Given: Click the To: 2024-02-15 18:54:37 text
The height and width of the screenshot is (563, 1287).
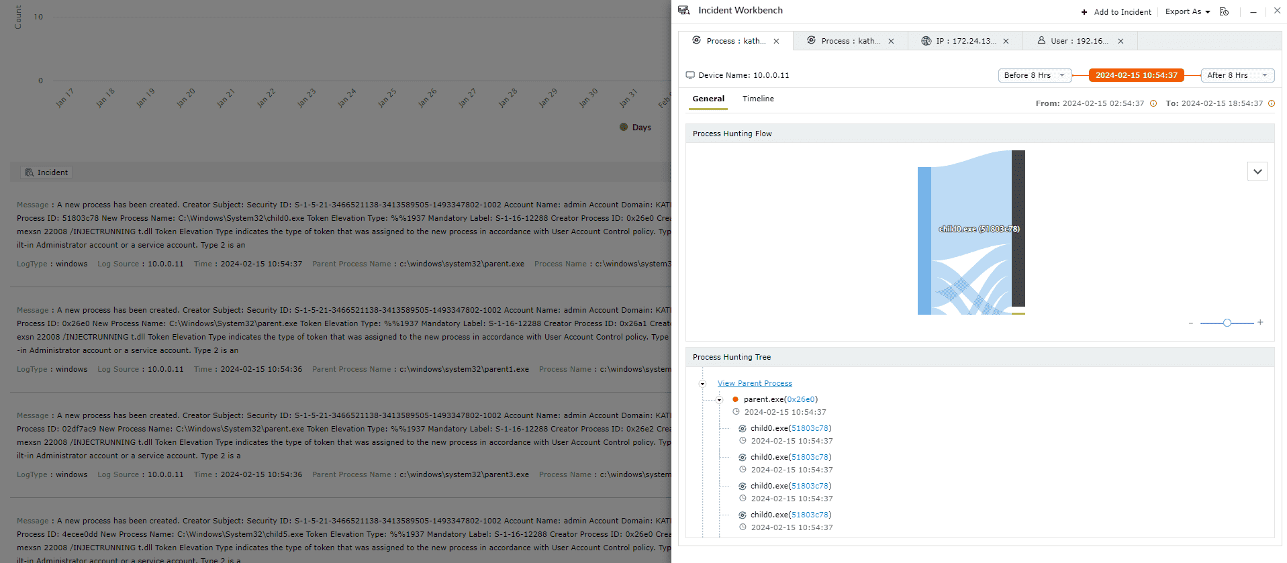Looking at the screenshot, I should (1214, 103).
